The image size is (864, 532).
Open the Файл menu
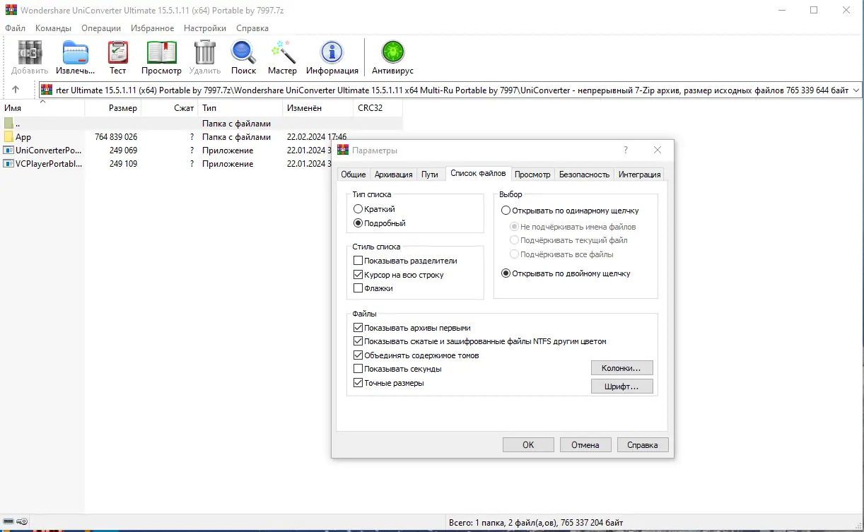pos(15,28)
